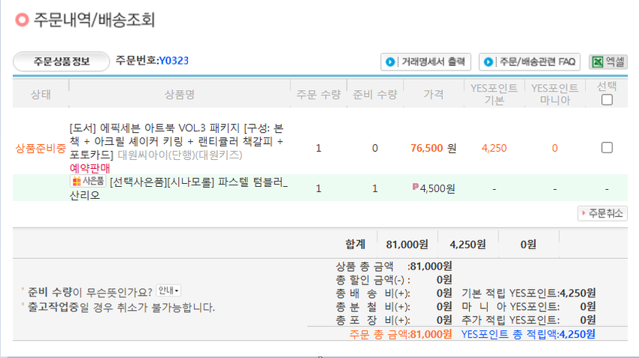This screenshot has height=358, width=639.
Task: Click the P point icon beside 4,500원
Action: point(415,188)
